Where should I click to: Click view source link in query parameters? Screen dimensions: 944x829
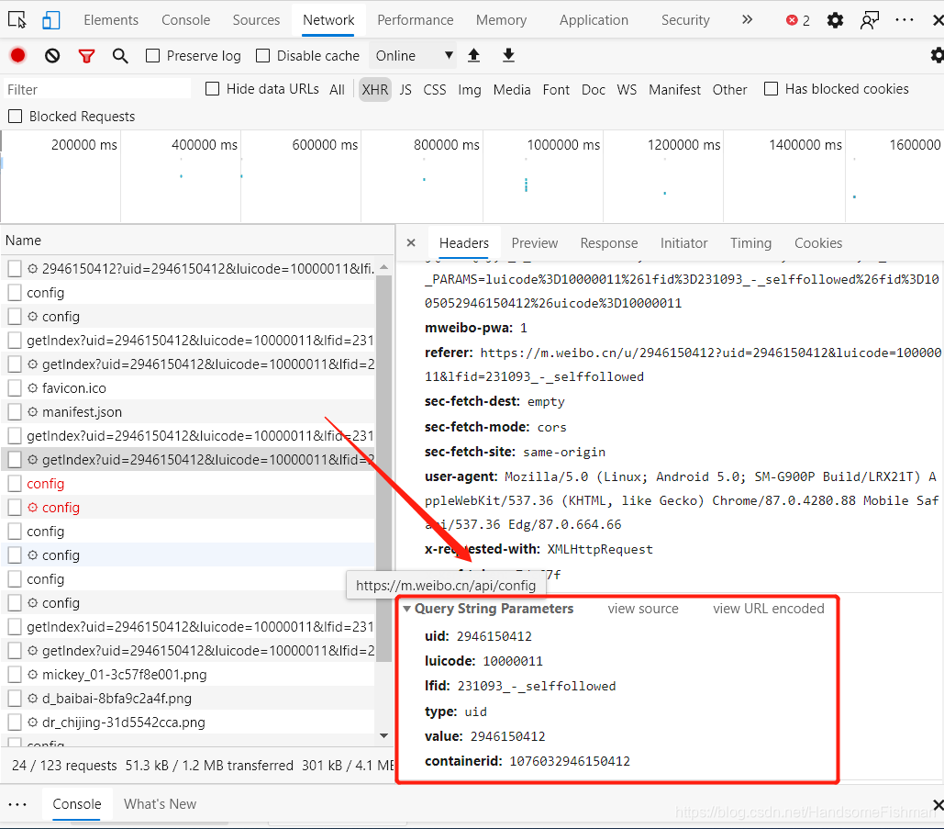(x=643, y=609)
